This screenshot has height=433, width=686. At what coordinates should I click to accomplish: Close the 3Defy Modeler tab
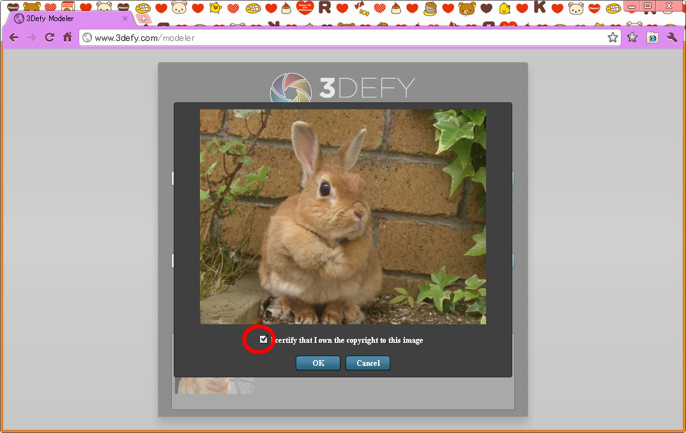pyautogui.click(x=125, y=19)
